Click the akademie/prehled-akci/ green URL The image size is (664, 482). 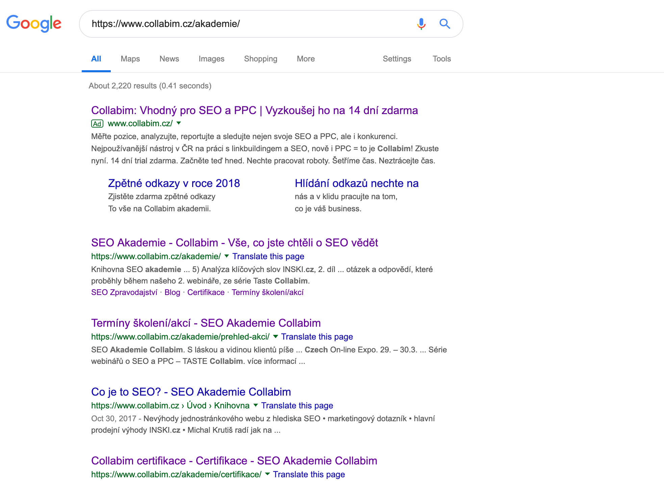180,337
